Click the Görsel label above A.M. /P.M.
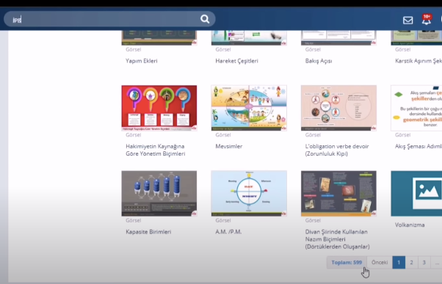442x284 pixels. (223, 220)
